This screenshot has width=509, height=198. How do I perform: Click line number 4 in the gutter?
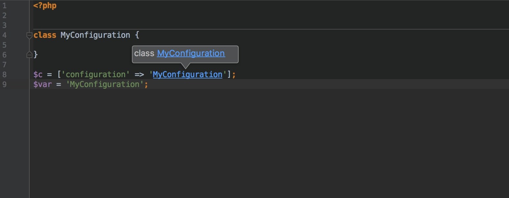tap(5, 35)
